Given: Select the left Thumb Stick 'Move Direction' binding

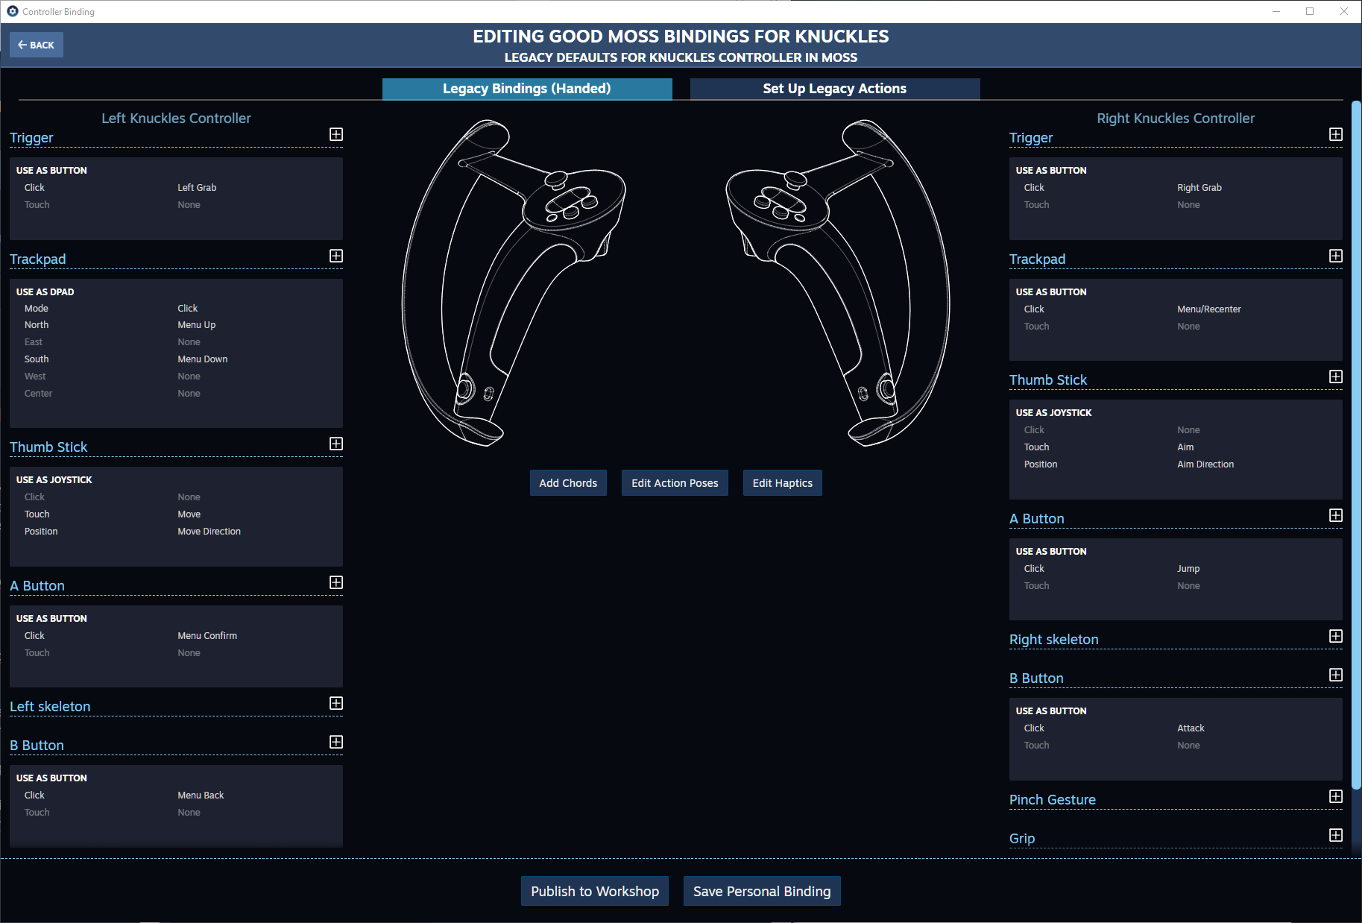Looking at the screenshot, I should click(x=209, y=532).
